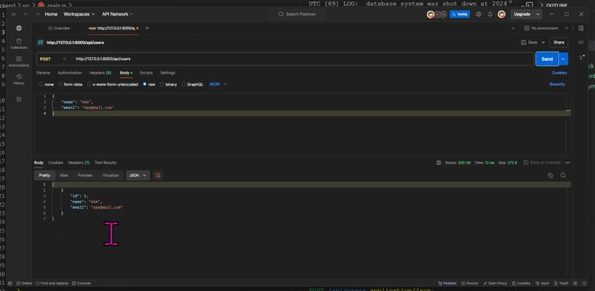The width and height of the screenshot is (595, 291).
Task: Open the environment quick look icon
Action: 581,28
